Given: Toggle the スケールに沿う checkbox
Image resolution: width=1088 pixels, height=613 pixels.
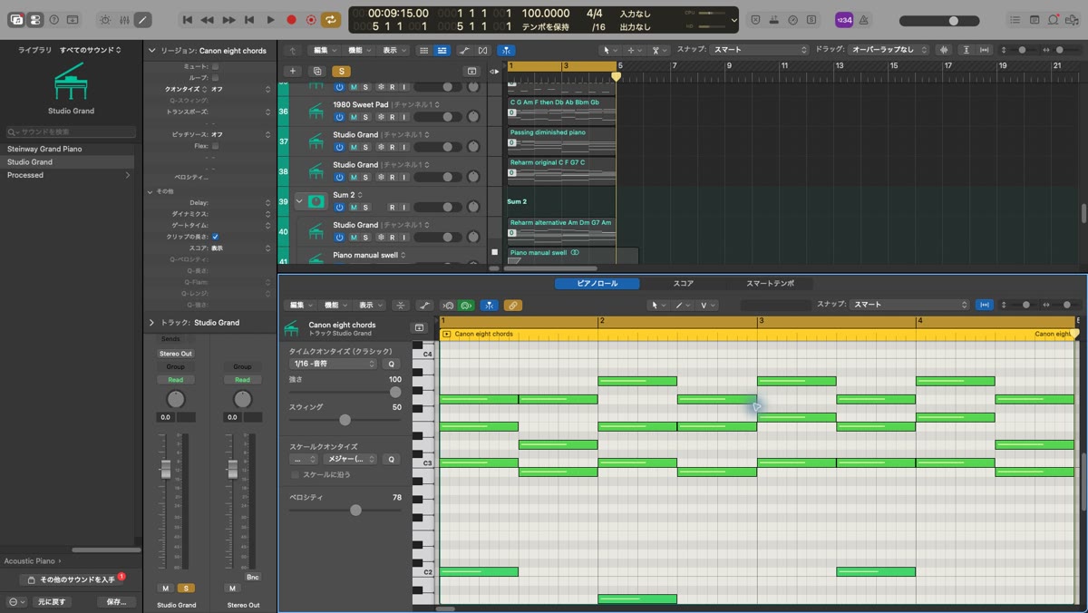Looking at the screenshot, I should click(295, 474).
